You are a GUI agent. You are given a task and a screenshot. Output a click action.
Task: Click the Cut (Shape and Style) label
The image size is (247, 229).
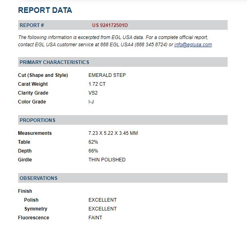tap(43, 75)
